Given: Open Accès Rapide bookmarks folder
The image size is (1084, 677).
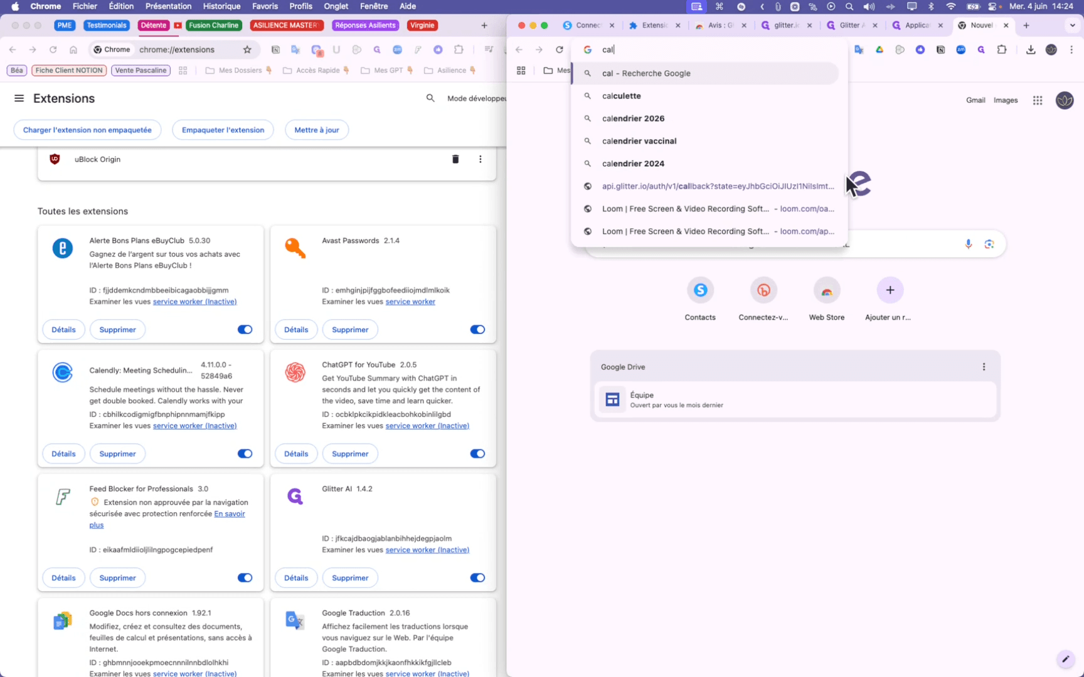Looking at the screenshot, I should pyautogui.click(x=316, y=70).
